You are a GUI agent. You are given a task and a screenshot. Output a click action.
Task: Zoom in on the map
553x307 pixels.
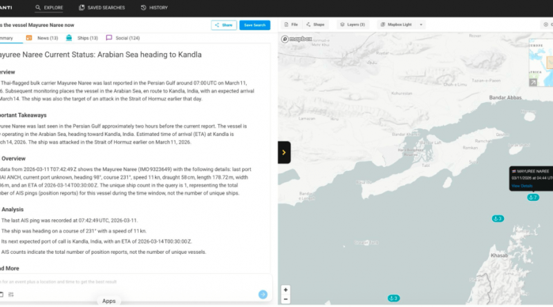(285, 290)
